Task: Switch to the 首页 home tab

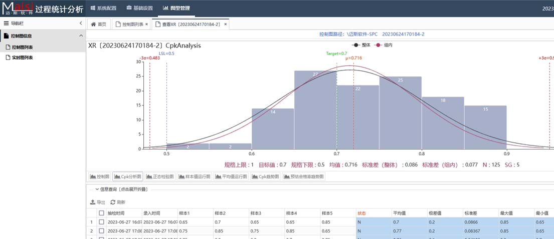Action: [x=99, y=24]
